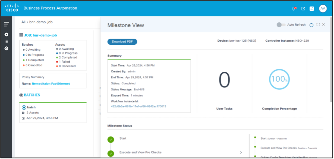Viewport: 334px width, 159px height.
Task: Expand the hamburger menu in left sidebar
Action: (6, 24)
